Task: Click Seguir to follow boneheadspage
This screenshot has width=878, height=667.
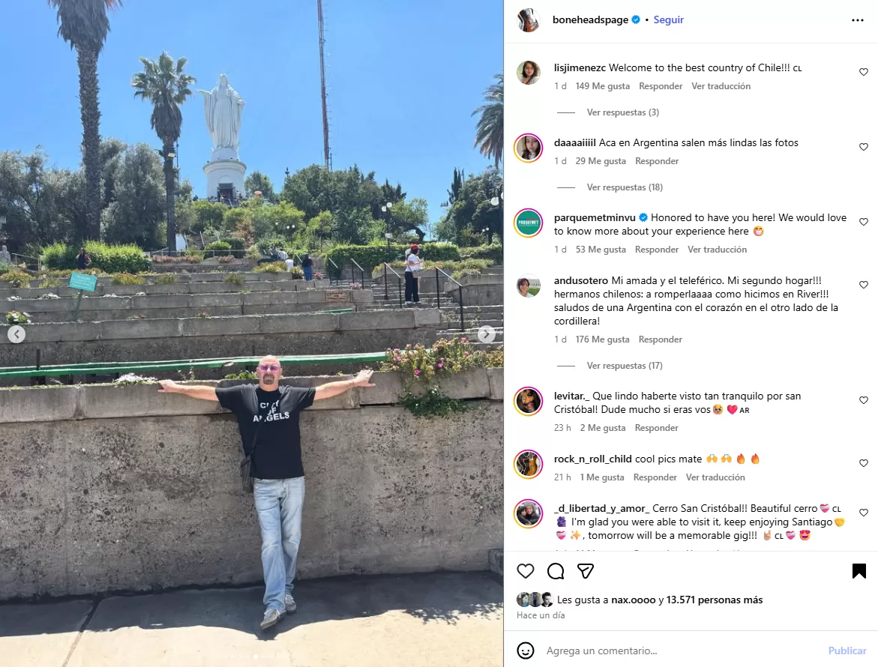Action: [669, 19]
